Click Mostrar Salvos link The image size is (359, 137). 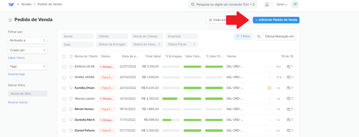18,102
